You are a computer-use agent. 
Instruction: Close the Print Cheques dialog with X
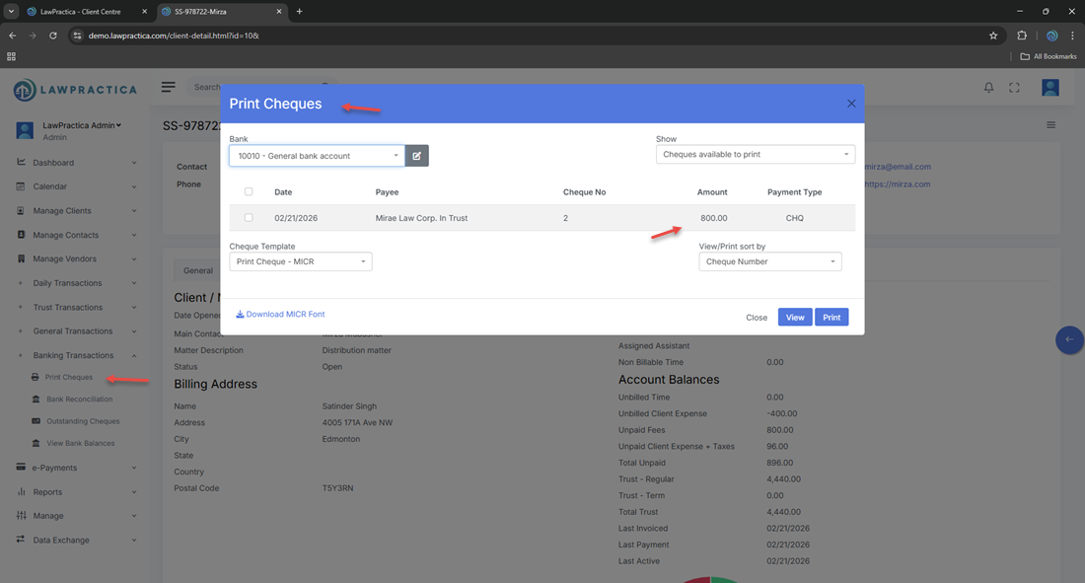point(851,104)
